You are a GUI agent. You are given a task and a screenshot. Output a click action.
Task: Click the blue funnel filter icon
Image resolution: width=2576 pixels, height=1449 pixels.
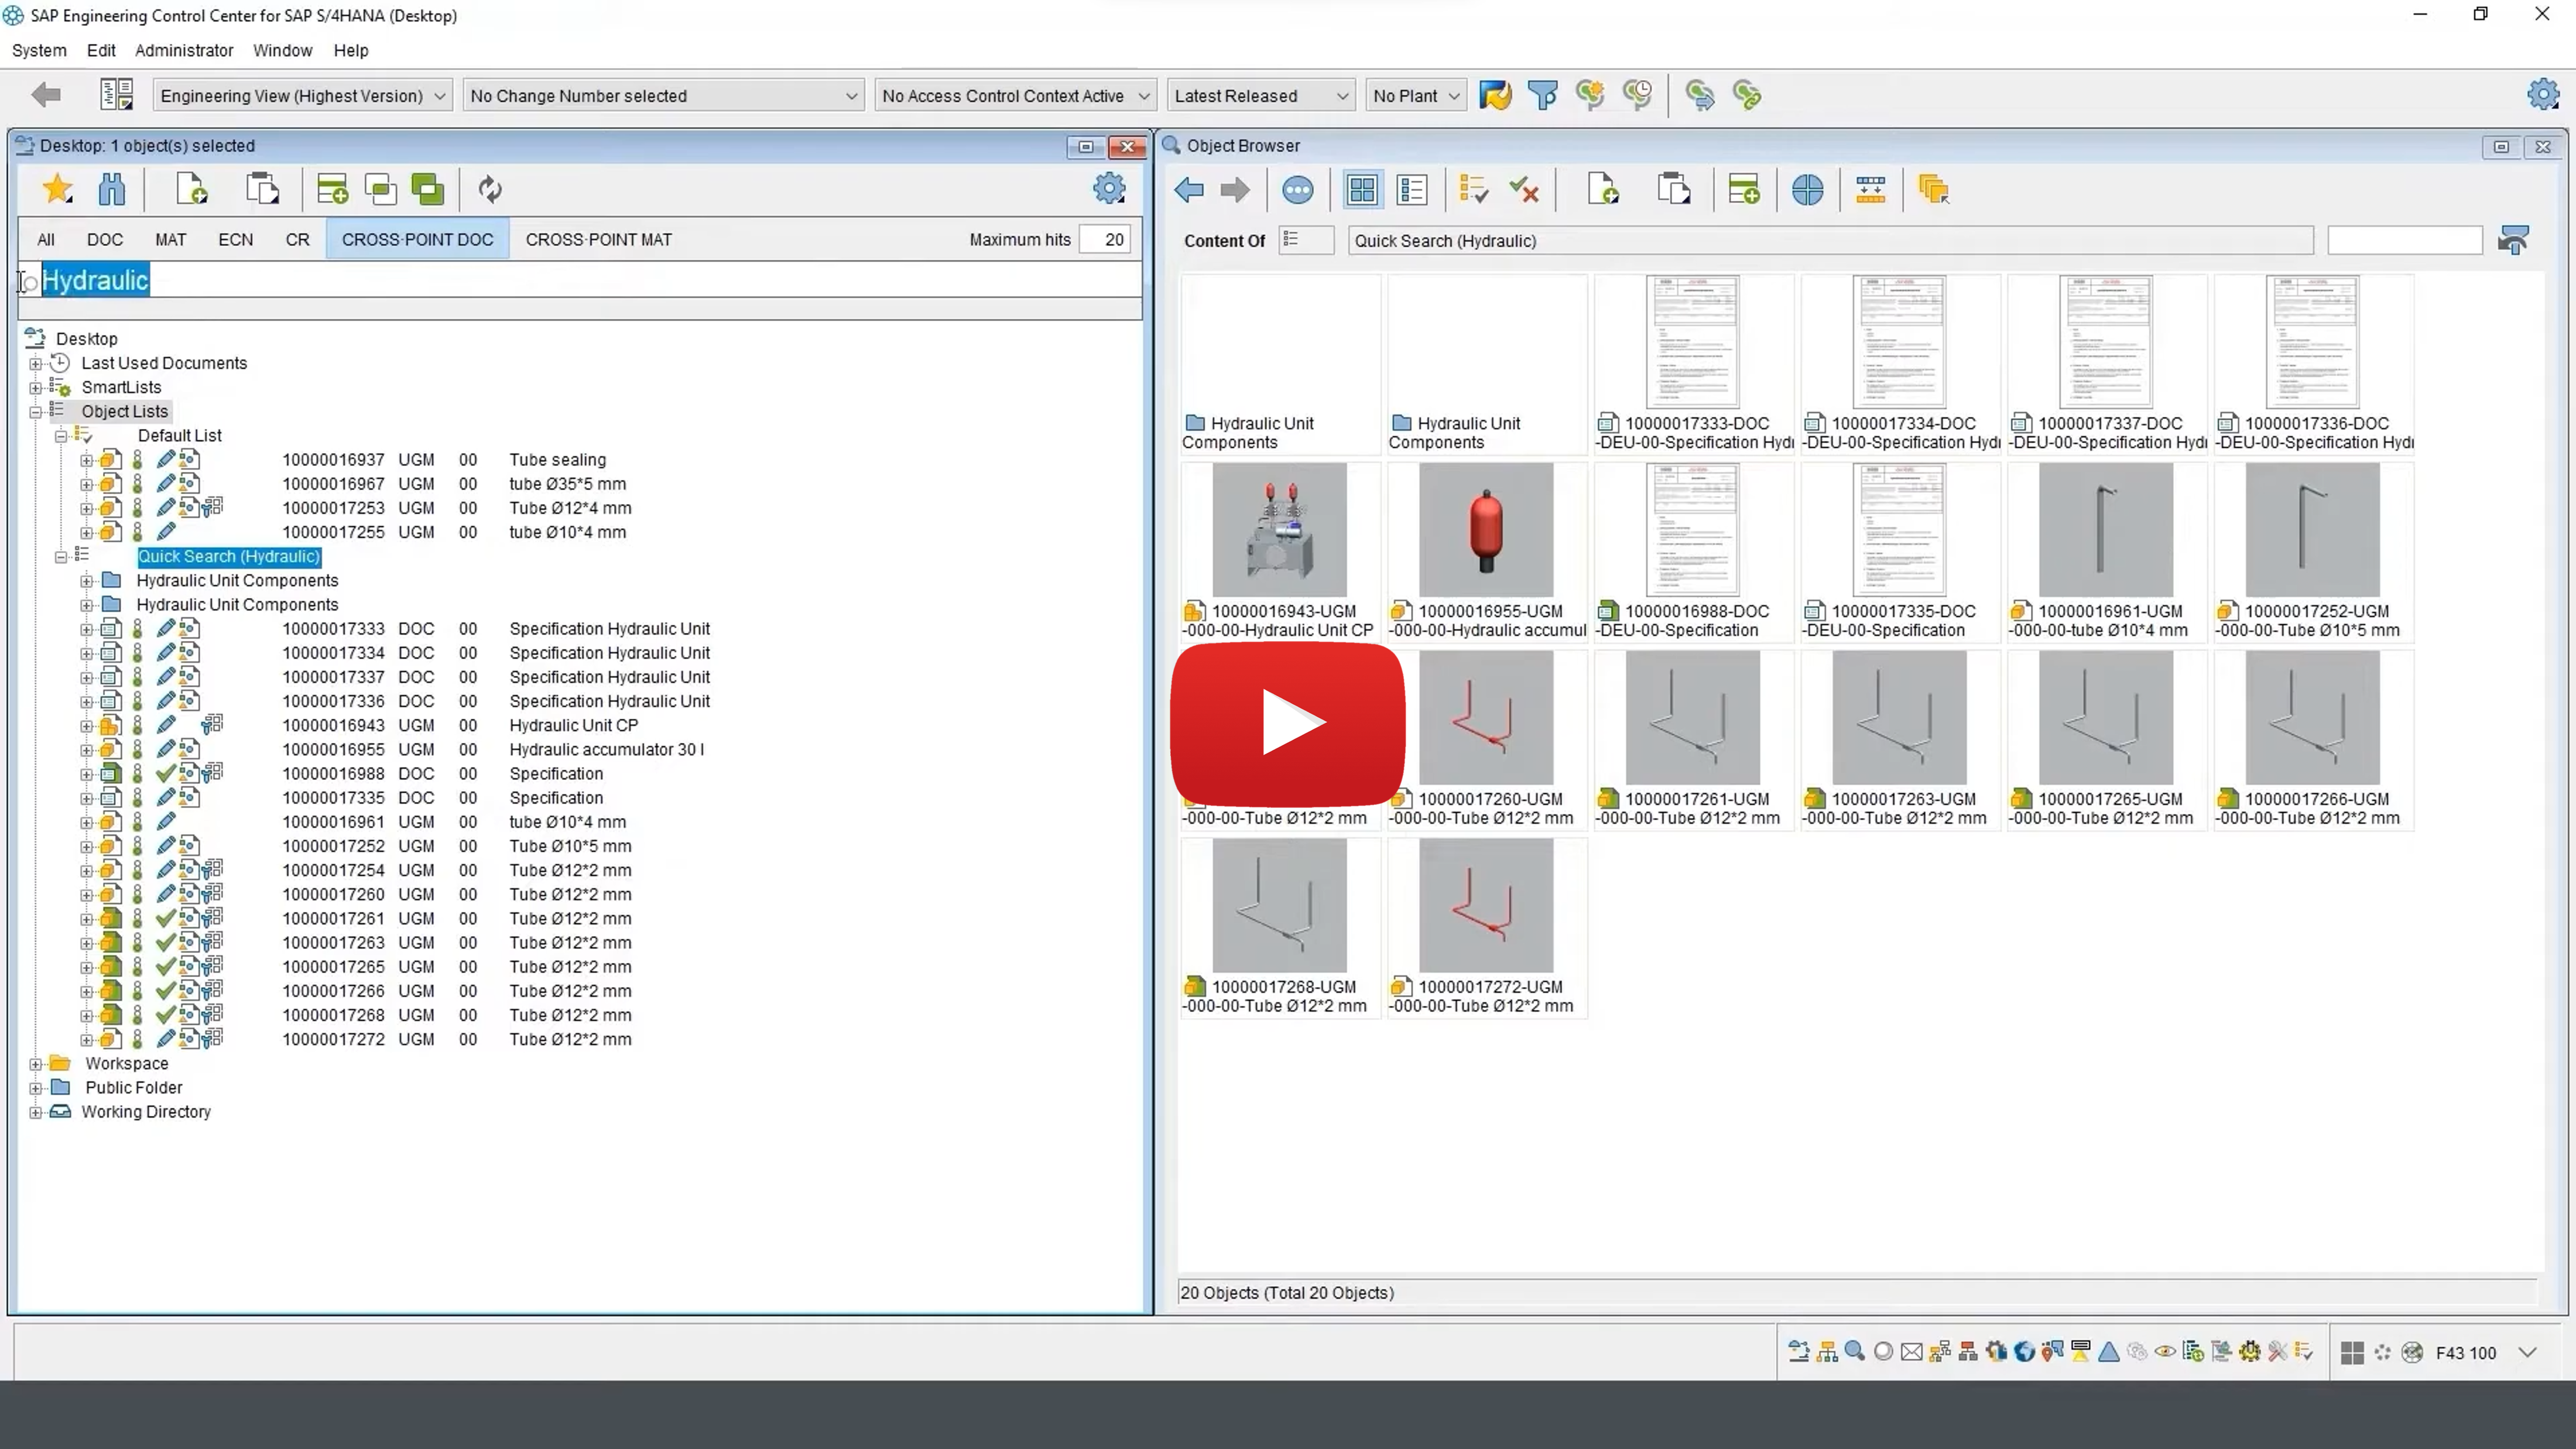pos(1542,95)
